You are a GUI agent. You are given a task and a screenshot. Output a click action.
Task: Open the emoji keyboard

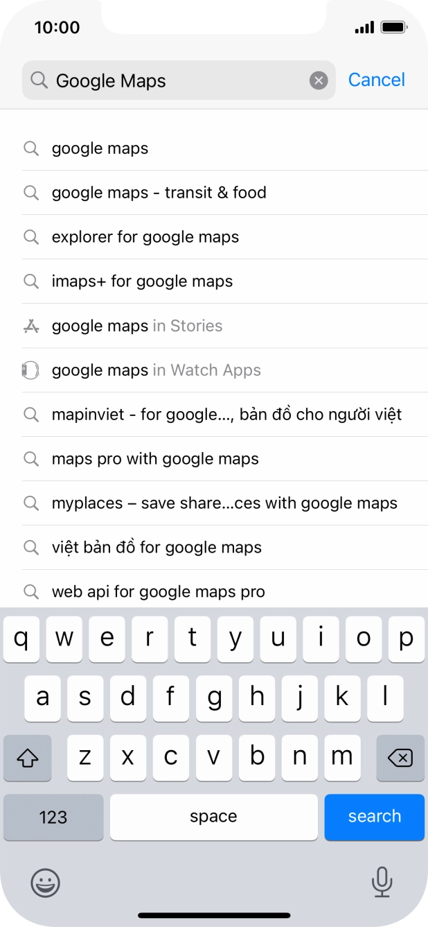point(46,883)
